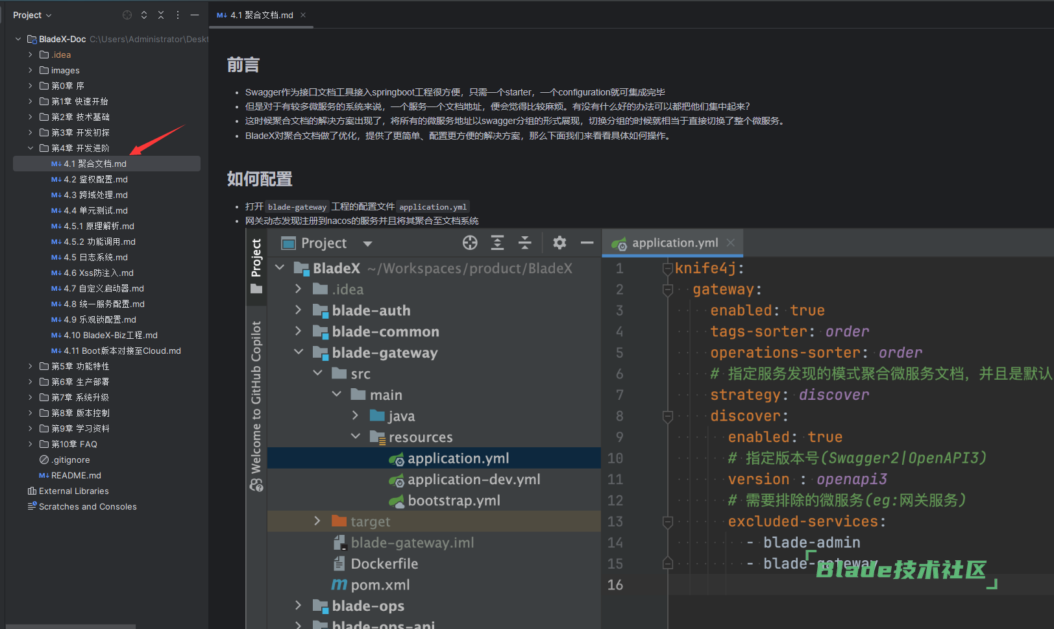
Task: Expand the 第3章 开发初探 folder
Action: 30,132
